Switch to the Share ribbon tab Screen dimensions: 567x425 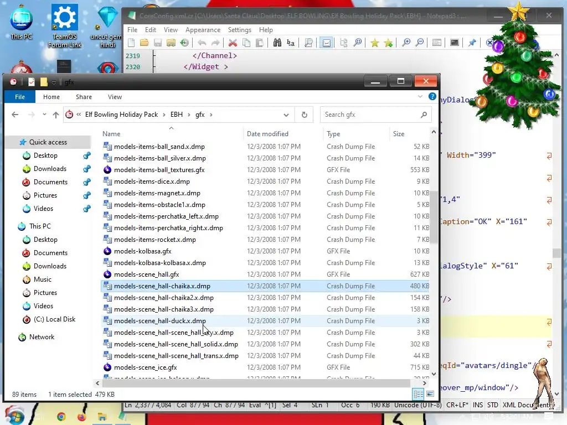[84, 97]
